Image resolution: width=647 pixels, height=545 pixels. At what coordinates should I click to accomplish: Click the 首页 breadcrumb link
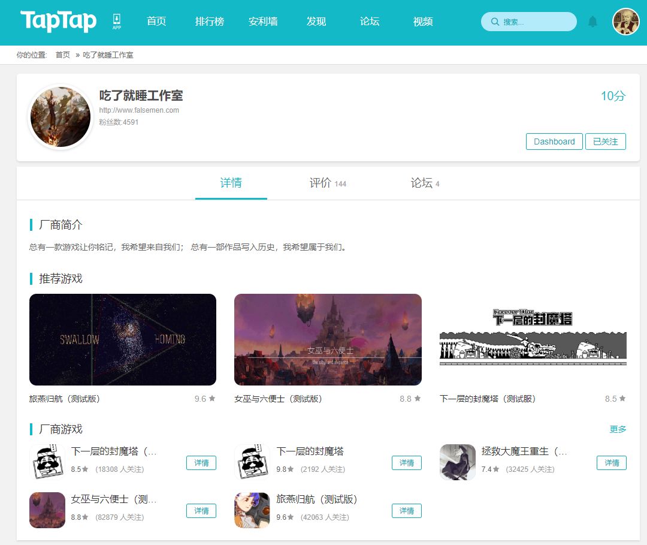(63, 55)
